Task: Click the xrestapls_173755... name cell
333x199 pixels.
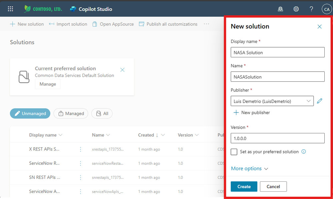Action: point(108,149)
